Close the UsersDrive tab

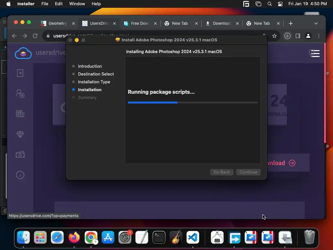click(114, 23)
